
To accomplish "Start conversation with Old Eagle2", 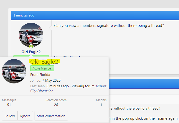I will point(51,116).
